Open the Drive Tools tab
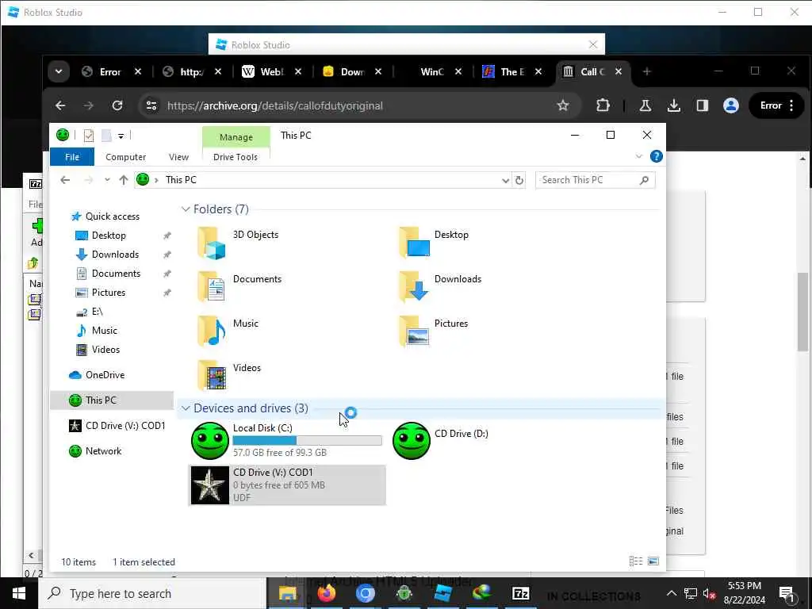Screen dimensions: 812x609 236,157
